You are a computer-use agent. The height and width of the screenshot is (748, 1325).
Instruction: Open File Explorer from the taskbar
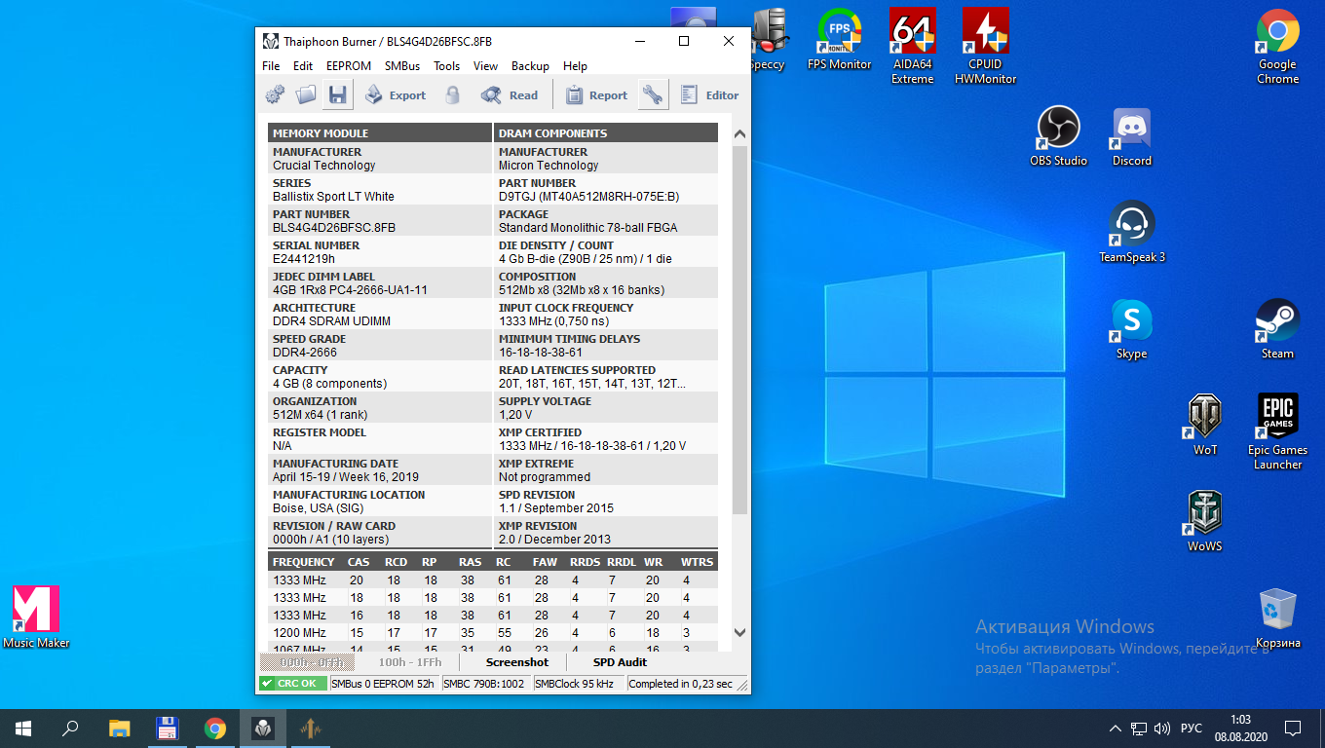coord(119,728)
